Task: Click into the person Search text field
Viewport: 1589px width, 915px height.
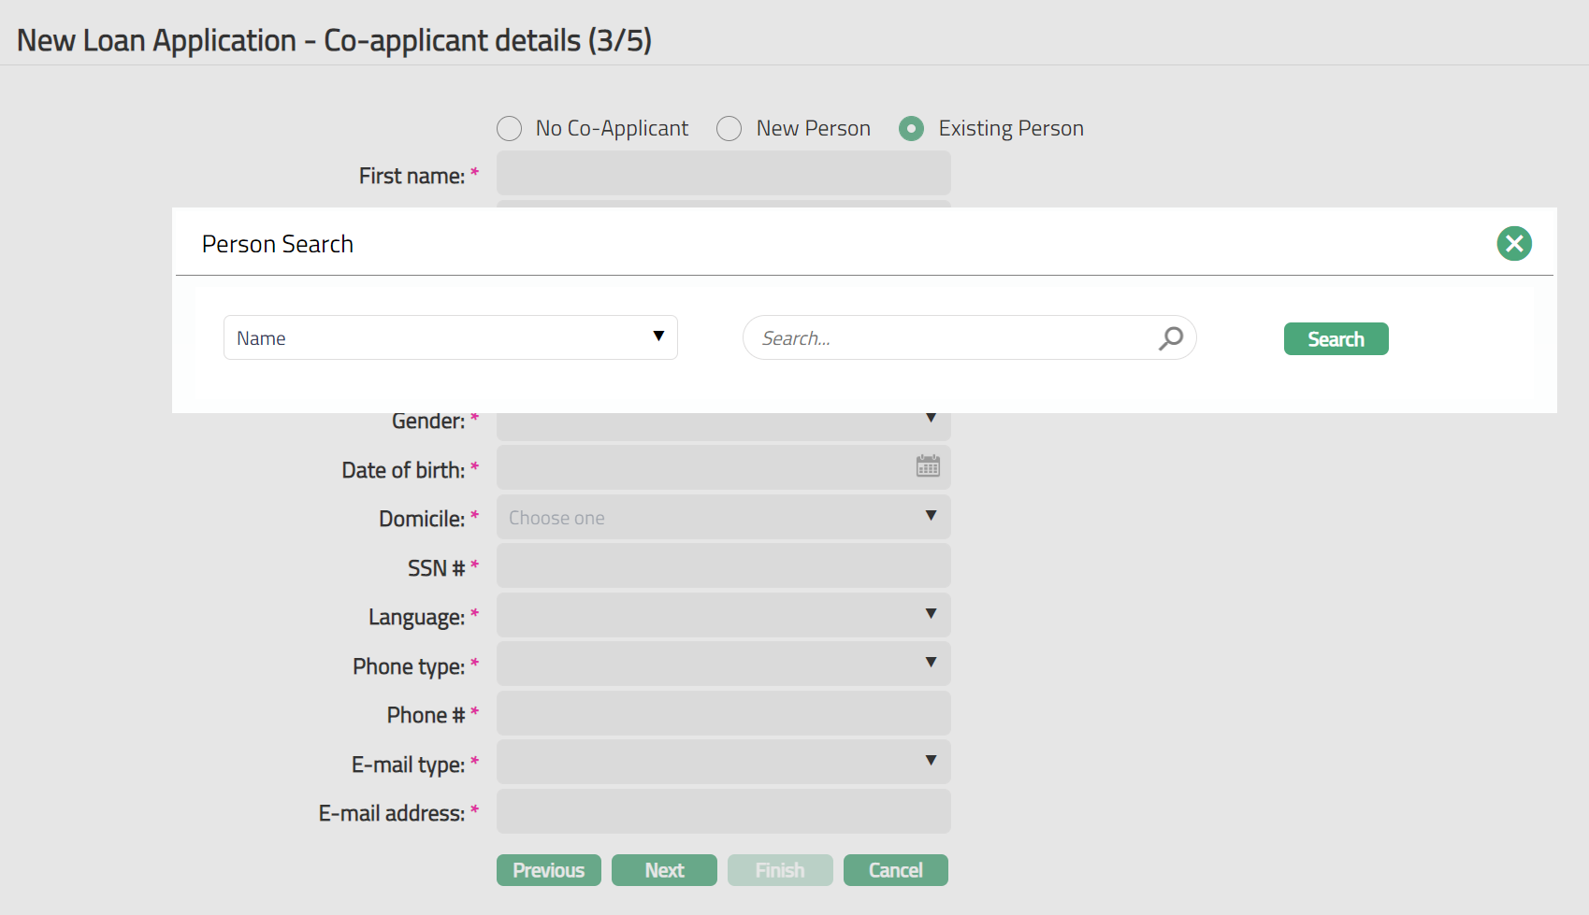Action: tap(949, 338)
